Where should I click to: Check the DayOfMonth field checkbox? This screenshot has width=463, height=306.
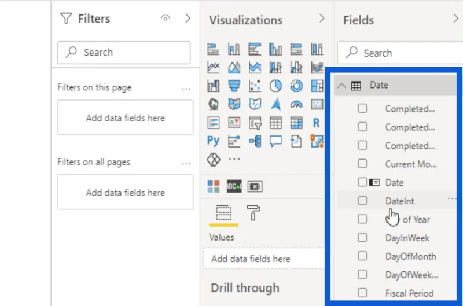coord(362,256)
